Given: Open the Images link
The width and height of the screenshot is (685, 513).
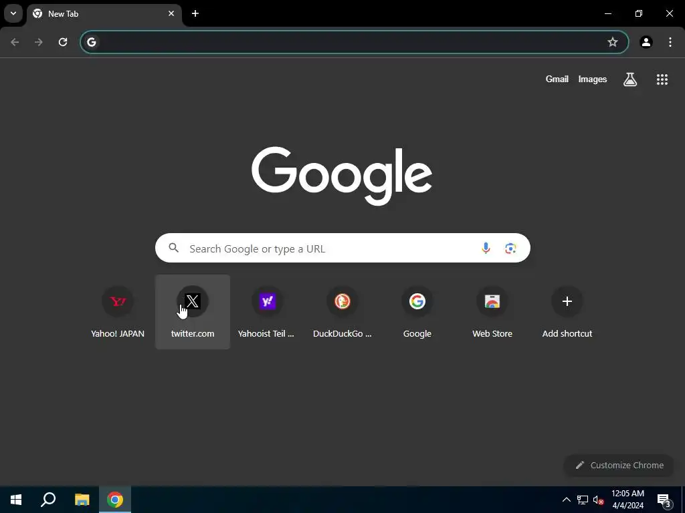Looking at the screenshot, I should coord(593,79).
